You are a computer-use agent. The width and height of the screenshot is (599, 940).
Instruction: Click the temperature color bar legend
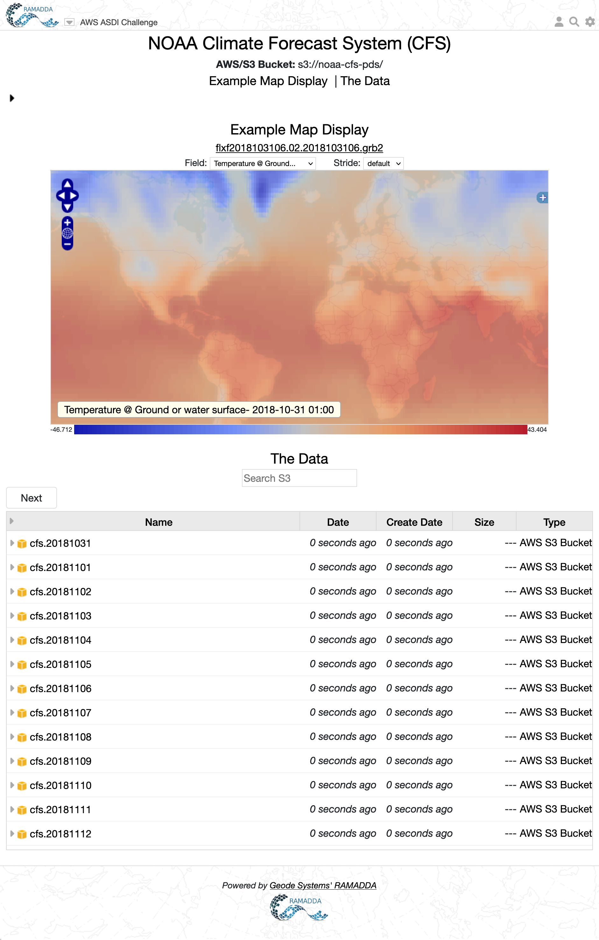pyautogui.click(x=300, y=430)
